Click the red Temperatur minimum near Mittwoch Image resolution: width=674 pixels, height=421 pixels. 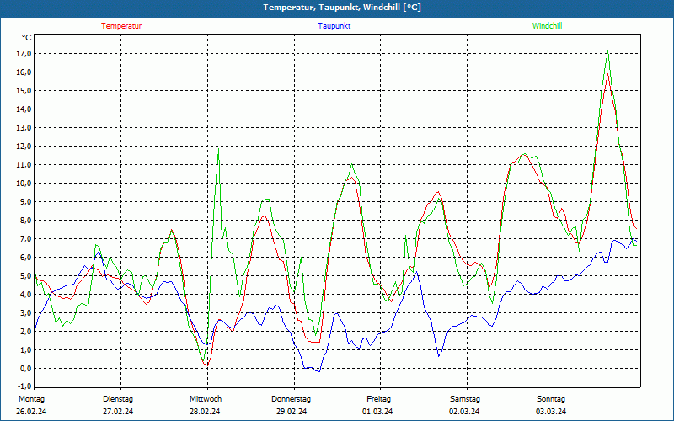tap(207, 365)
